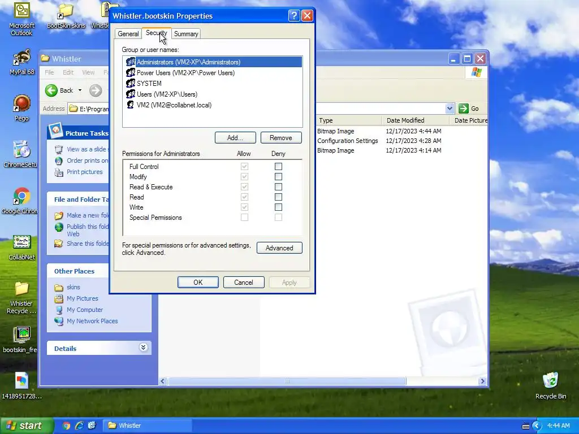Click the Start button
The height and width of the screenshot is (434, 579).
pos(27,426)
